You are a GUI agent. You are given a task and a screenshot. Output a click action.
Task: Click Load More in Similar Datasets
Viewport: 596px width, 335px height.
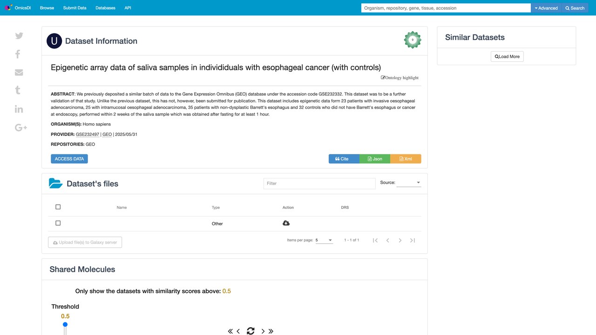coord(507,56)
